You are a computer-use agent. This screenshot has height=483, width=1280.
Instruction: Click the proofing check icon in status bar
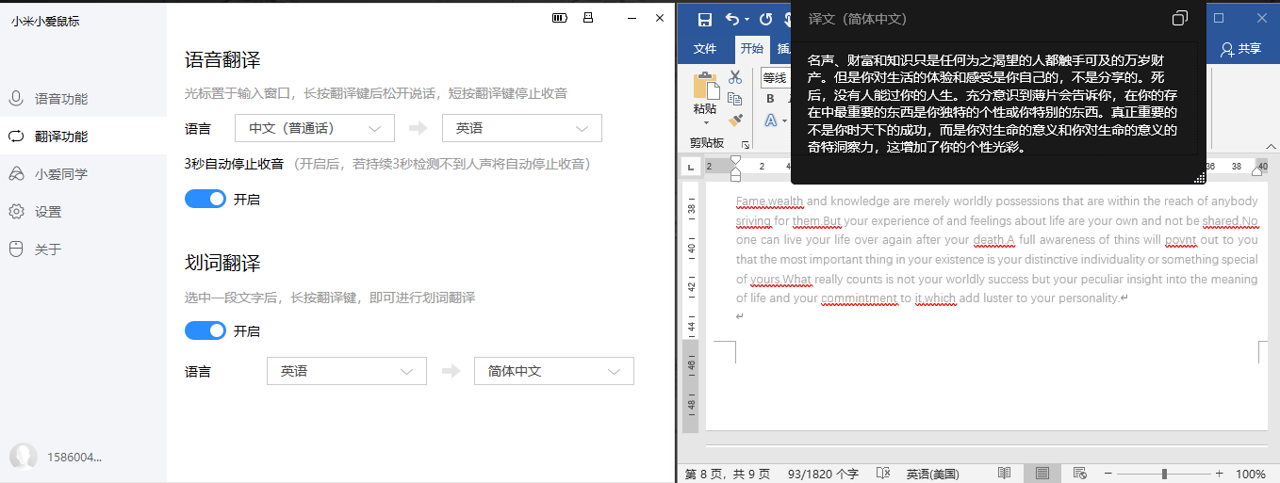click(x=883, y=473)
